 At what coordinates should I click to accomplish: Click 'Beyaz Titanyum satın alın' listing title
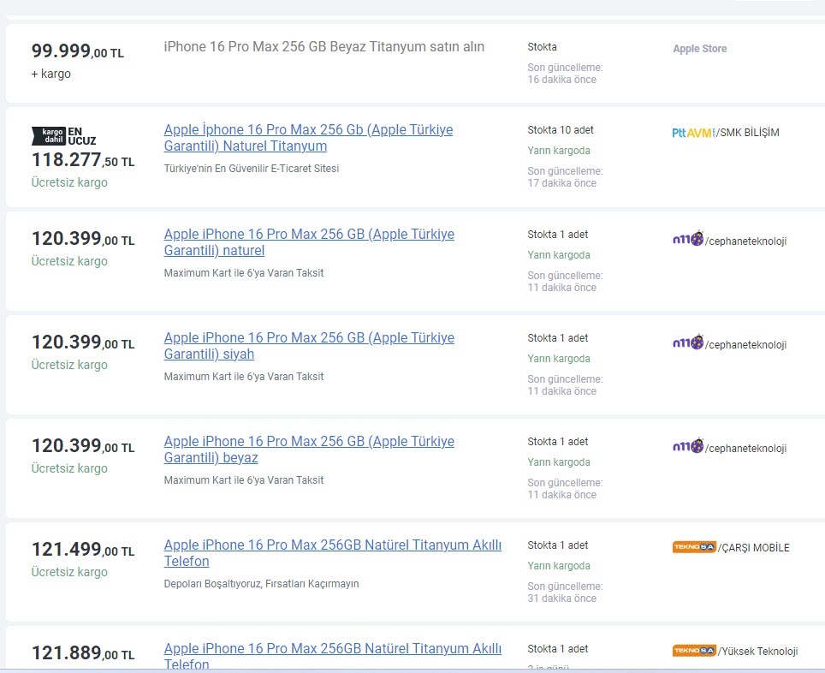323,46
